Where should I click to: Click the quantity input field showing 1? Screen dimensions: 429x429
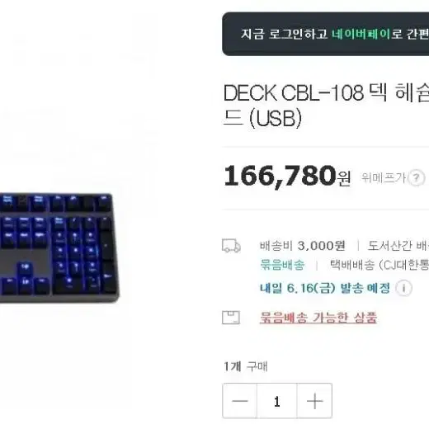coord(277,401)
